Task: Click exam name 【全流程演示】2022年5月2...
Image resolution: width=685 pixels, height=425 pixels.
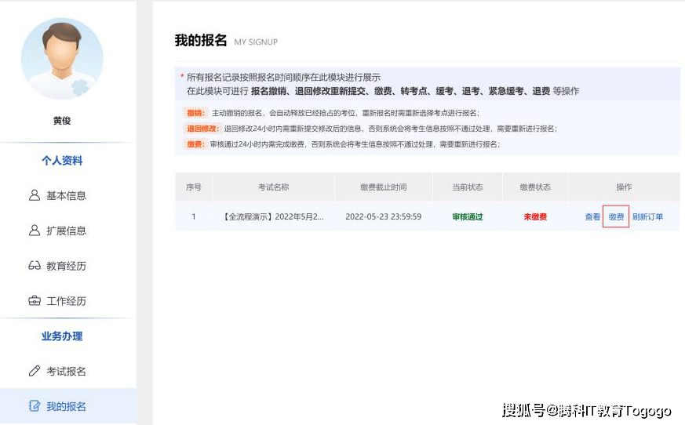Action: click(x=274, y=216)
